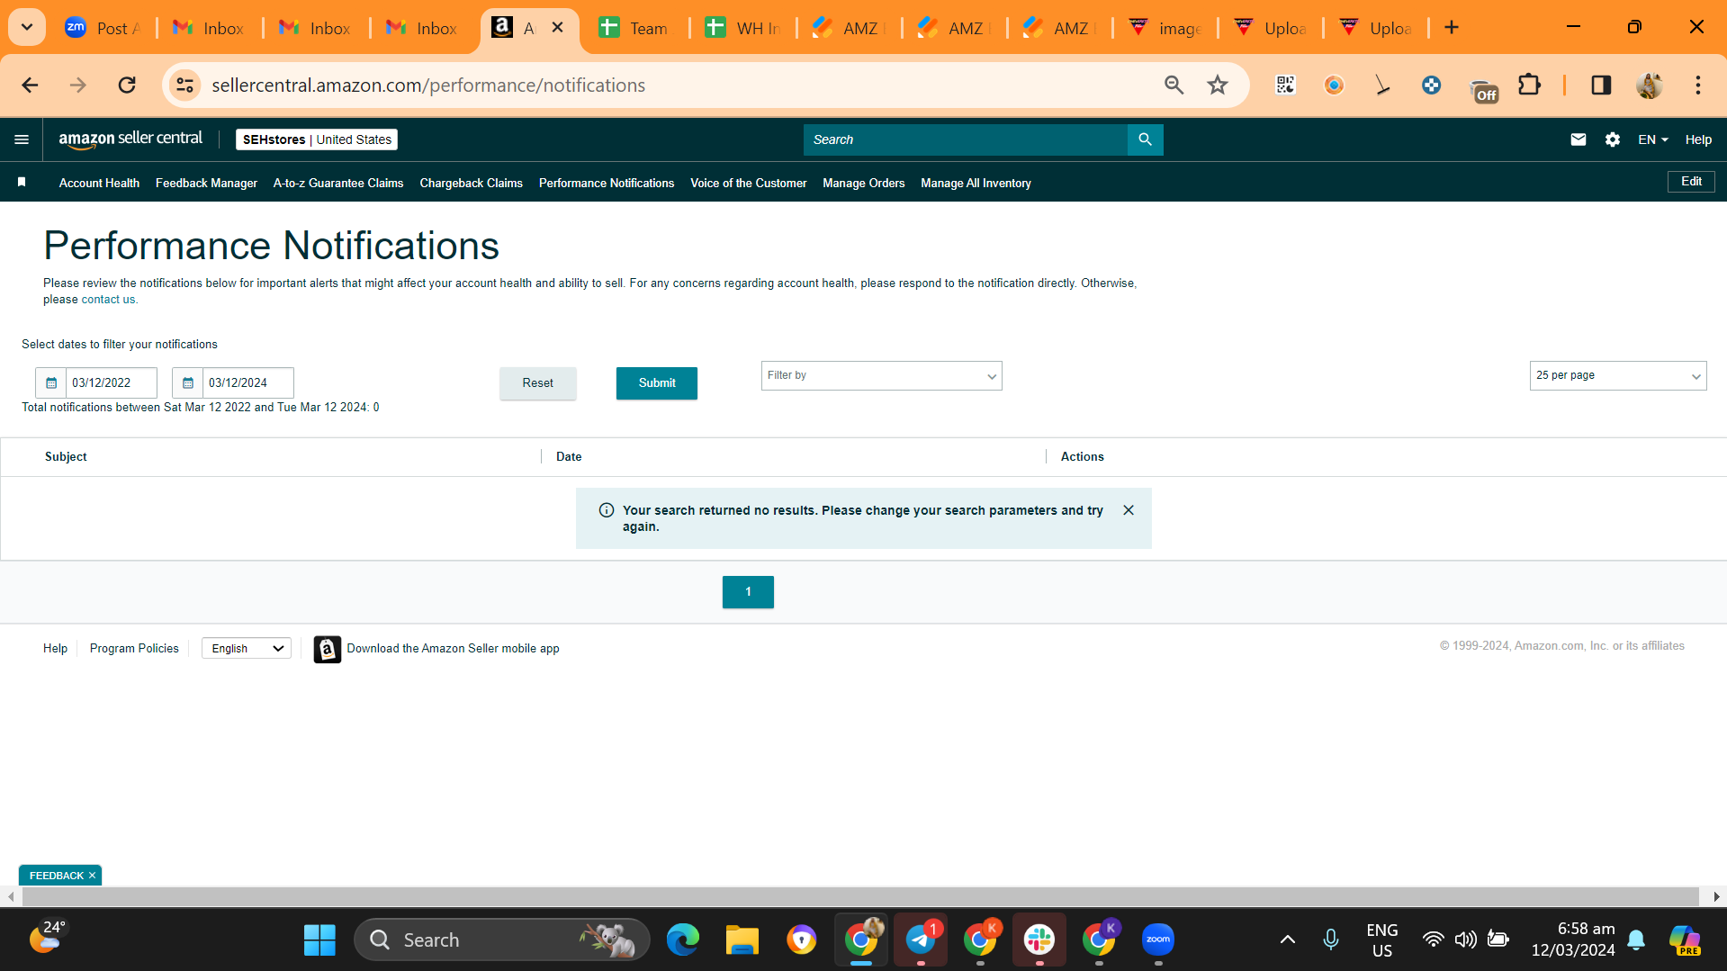Viewport: 1727px width, 971px height.
Task: Open the Zoom app from the taskbar
Action: pos(1158,940)
